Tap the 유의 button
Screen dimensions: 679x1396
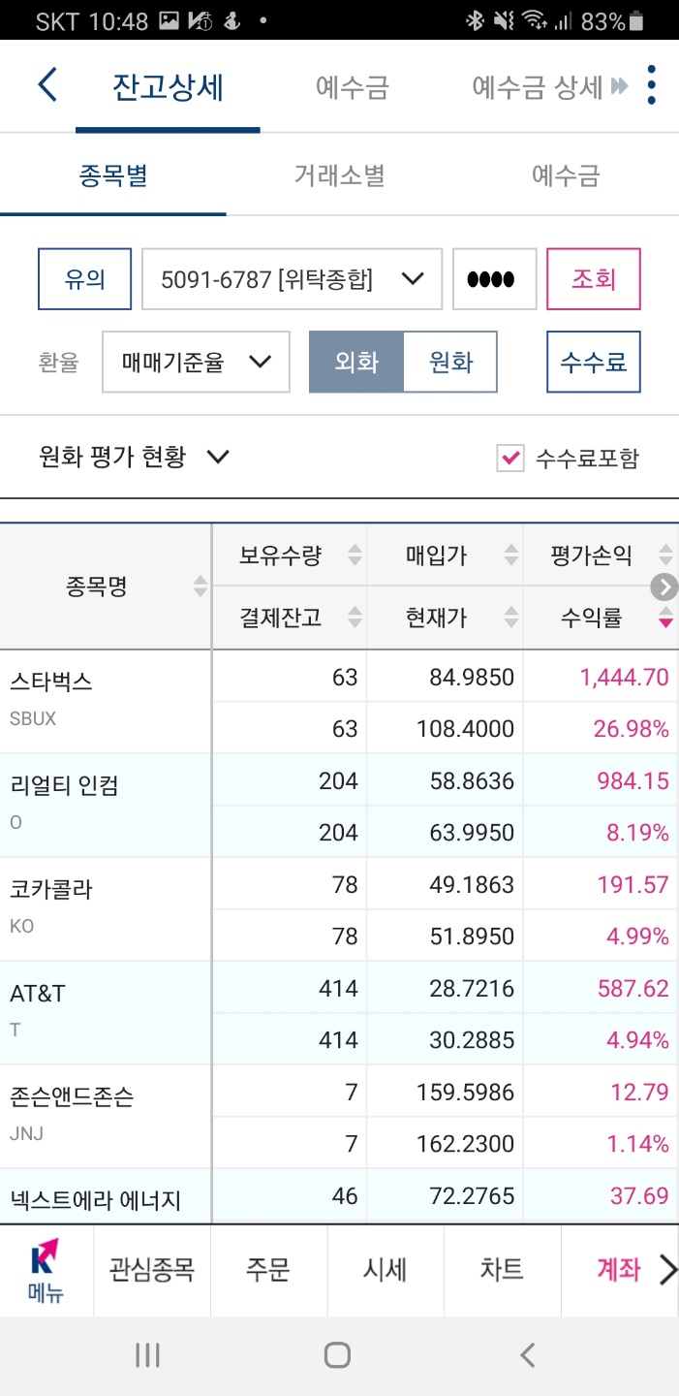[x=84, y=279]
